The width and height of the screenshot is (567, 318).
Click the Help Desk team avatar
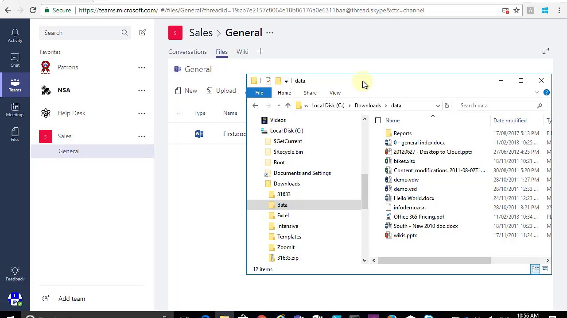click(x=46, y=113)
